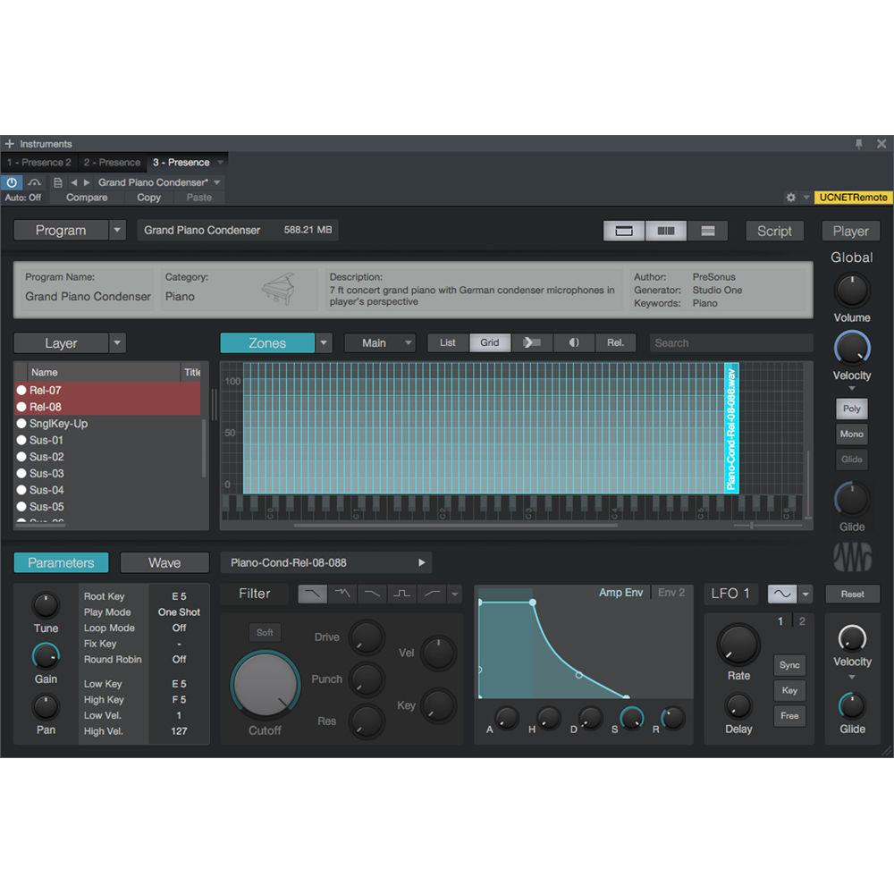Image resolution: width=894 pixels, height=894 pixels.
Task: Select the multi-pane view mode icon
Action: [x=665, y=231]
